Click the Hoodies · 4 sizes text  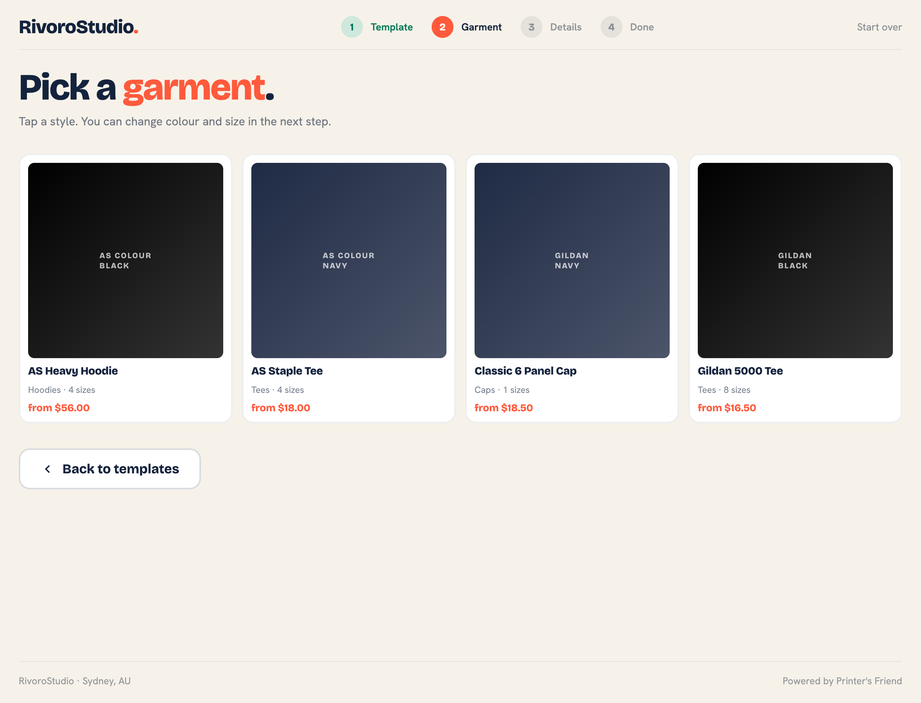click(x=61, y=390)
